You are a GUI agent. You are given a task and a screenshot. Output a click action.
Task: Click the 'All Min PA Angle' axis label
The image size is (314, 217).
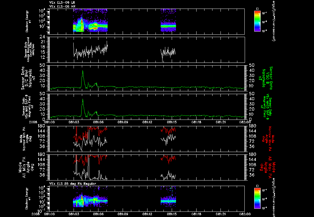[x=26, y=167]
